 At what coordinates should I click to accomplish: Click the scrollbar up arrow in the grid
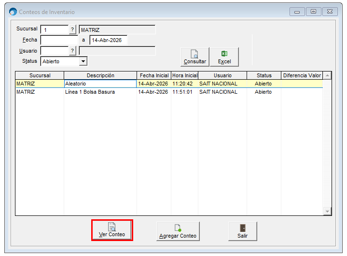click(327, 76)
